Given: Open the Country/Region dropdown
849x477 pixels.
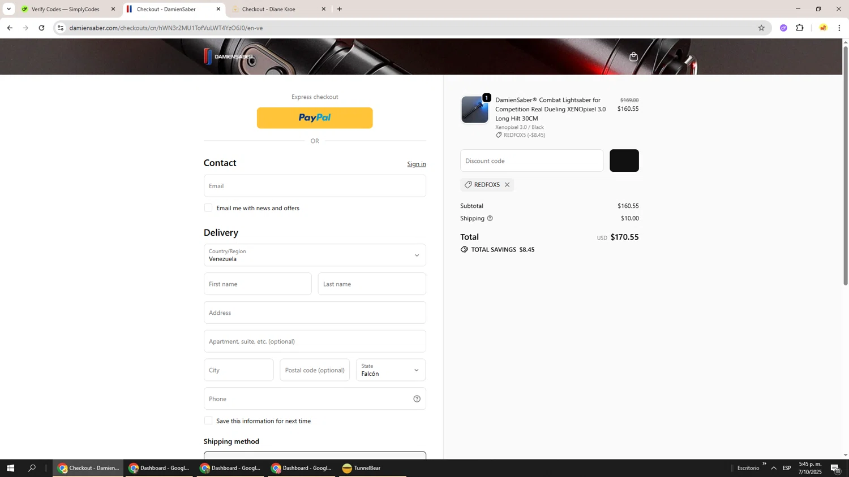Looking at the screenshot, I should coord(315,255).
